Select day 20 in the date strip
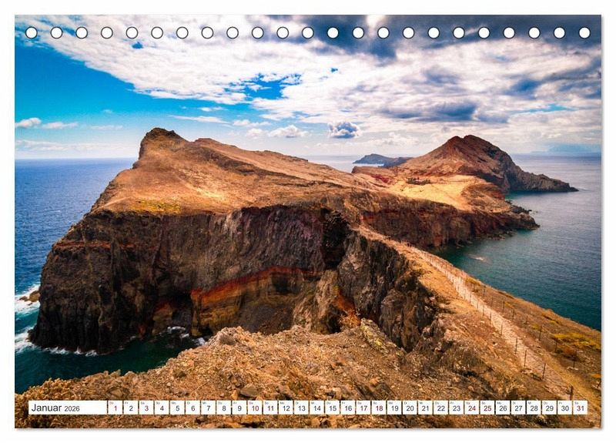The width and height of the screenshot is (616, 443). pos(410,408)
